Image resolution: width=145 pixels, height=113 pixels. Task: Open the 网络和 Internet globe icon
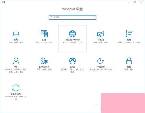tap(72, 34)
